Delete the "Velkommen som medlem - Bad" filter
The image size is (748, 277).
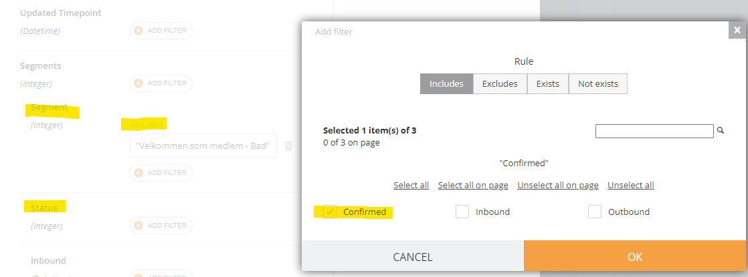pyautogui.click(x=288, y=146)
